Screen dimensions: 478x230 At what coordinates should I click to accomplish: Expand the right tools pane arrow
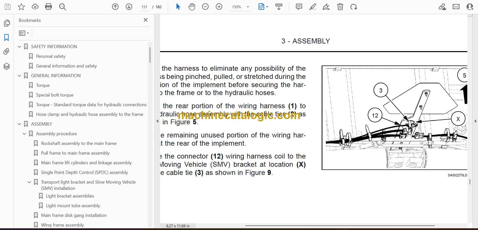coord(475,121)
